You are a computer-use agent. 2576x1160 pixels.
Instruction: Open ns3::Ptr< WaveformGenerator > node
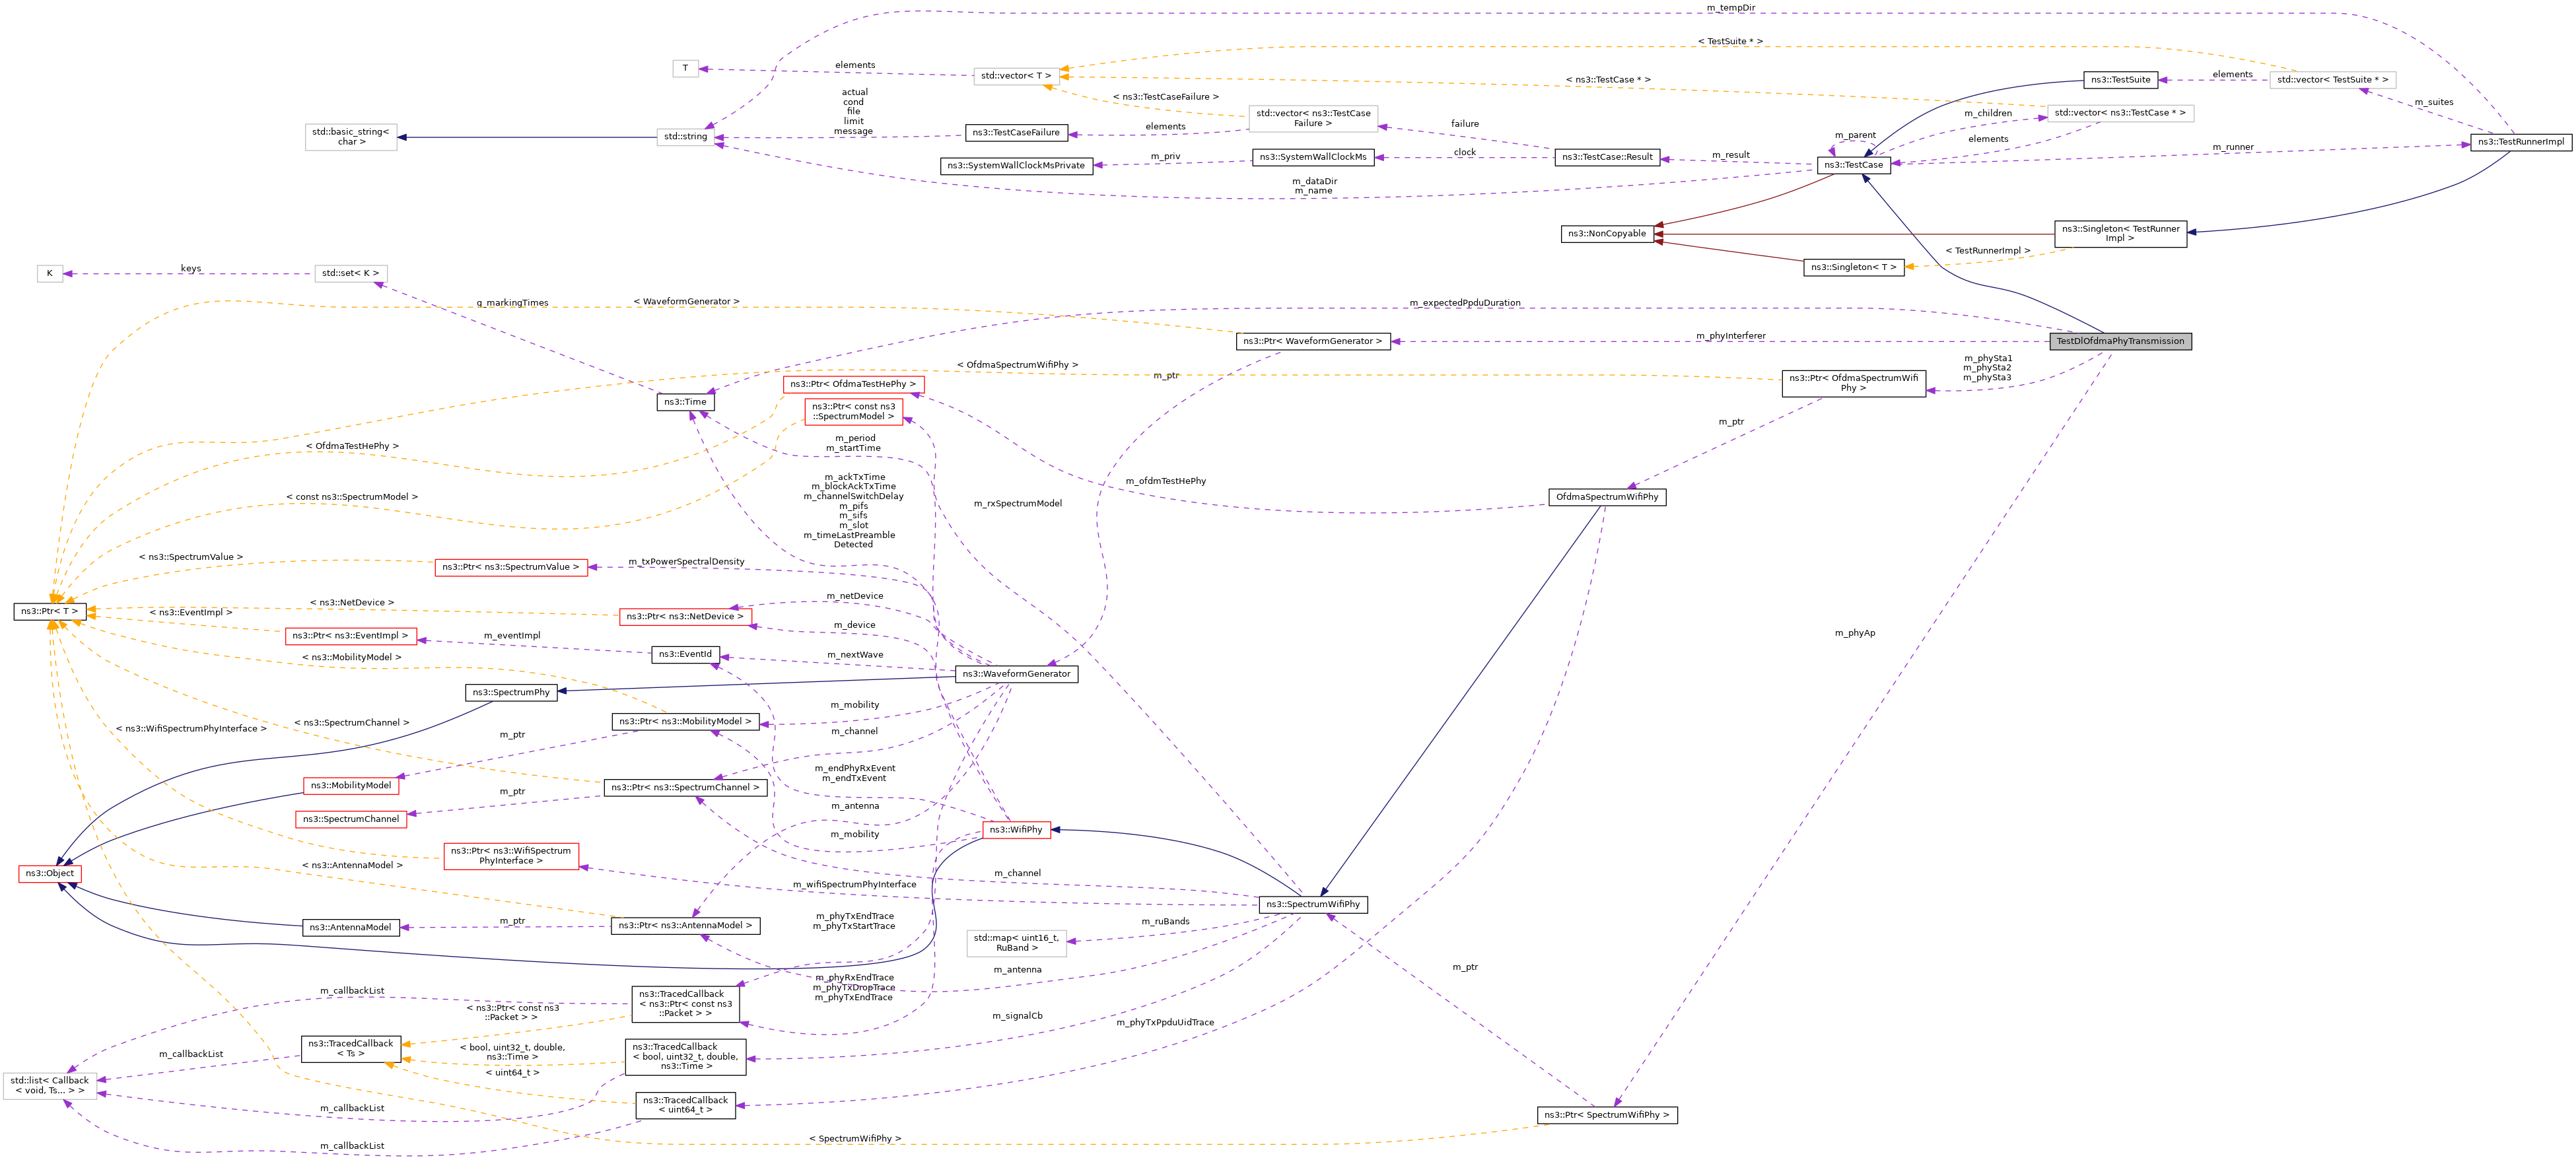pyautogui.click(x=1313, y=341)
